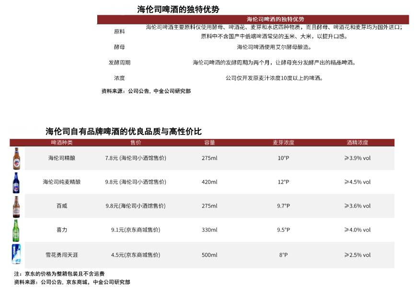
Task: Click the 420ml capacity cell
Action: (x=209, y=182)
